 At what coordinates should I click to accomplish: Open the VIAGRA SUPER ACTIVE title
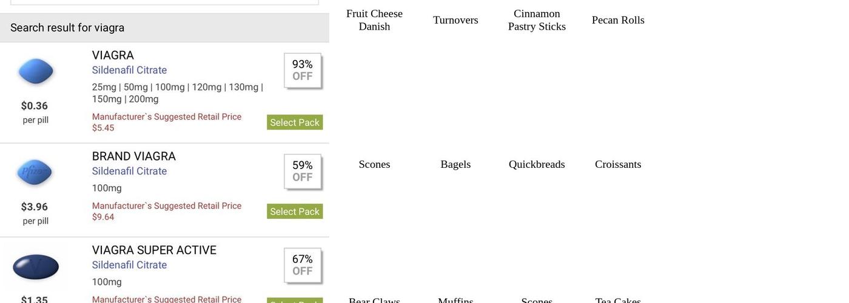(154, 250)
